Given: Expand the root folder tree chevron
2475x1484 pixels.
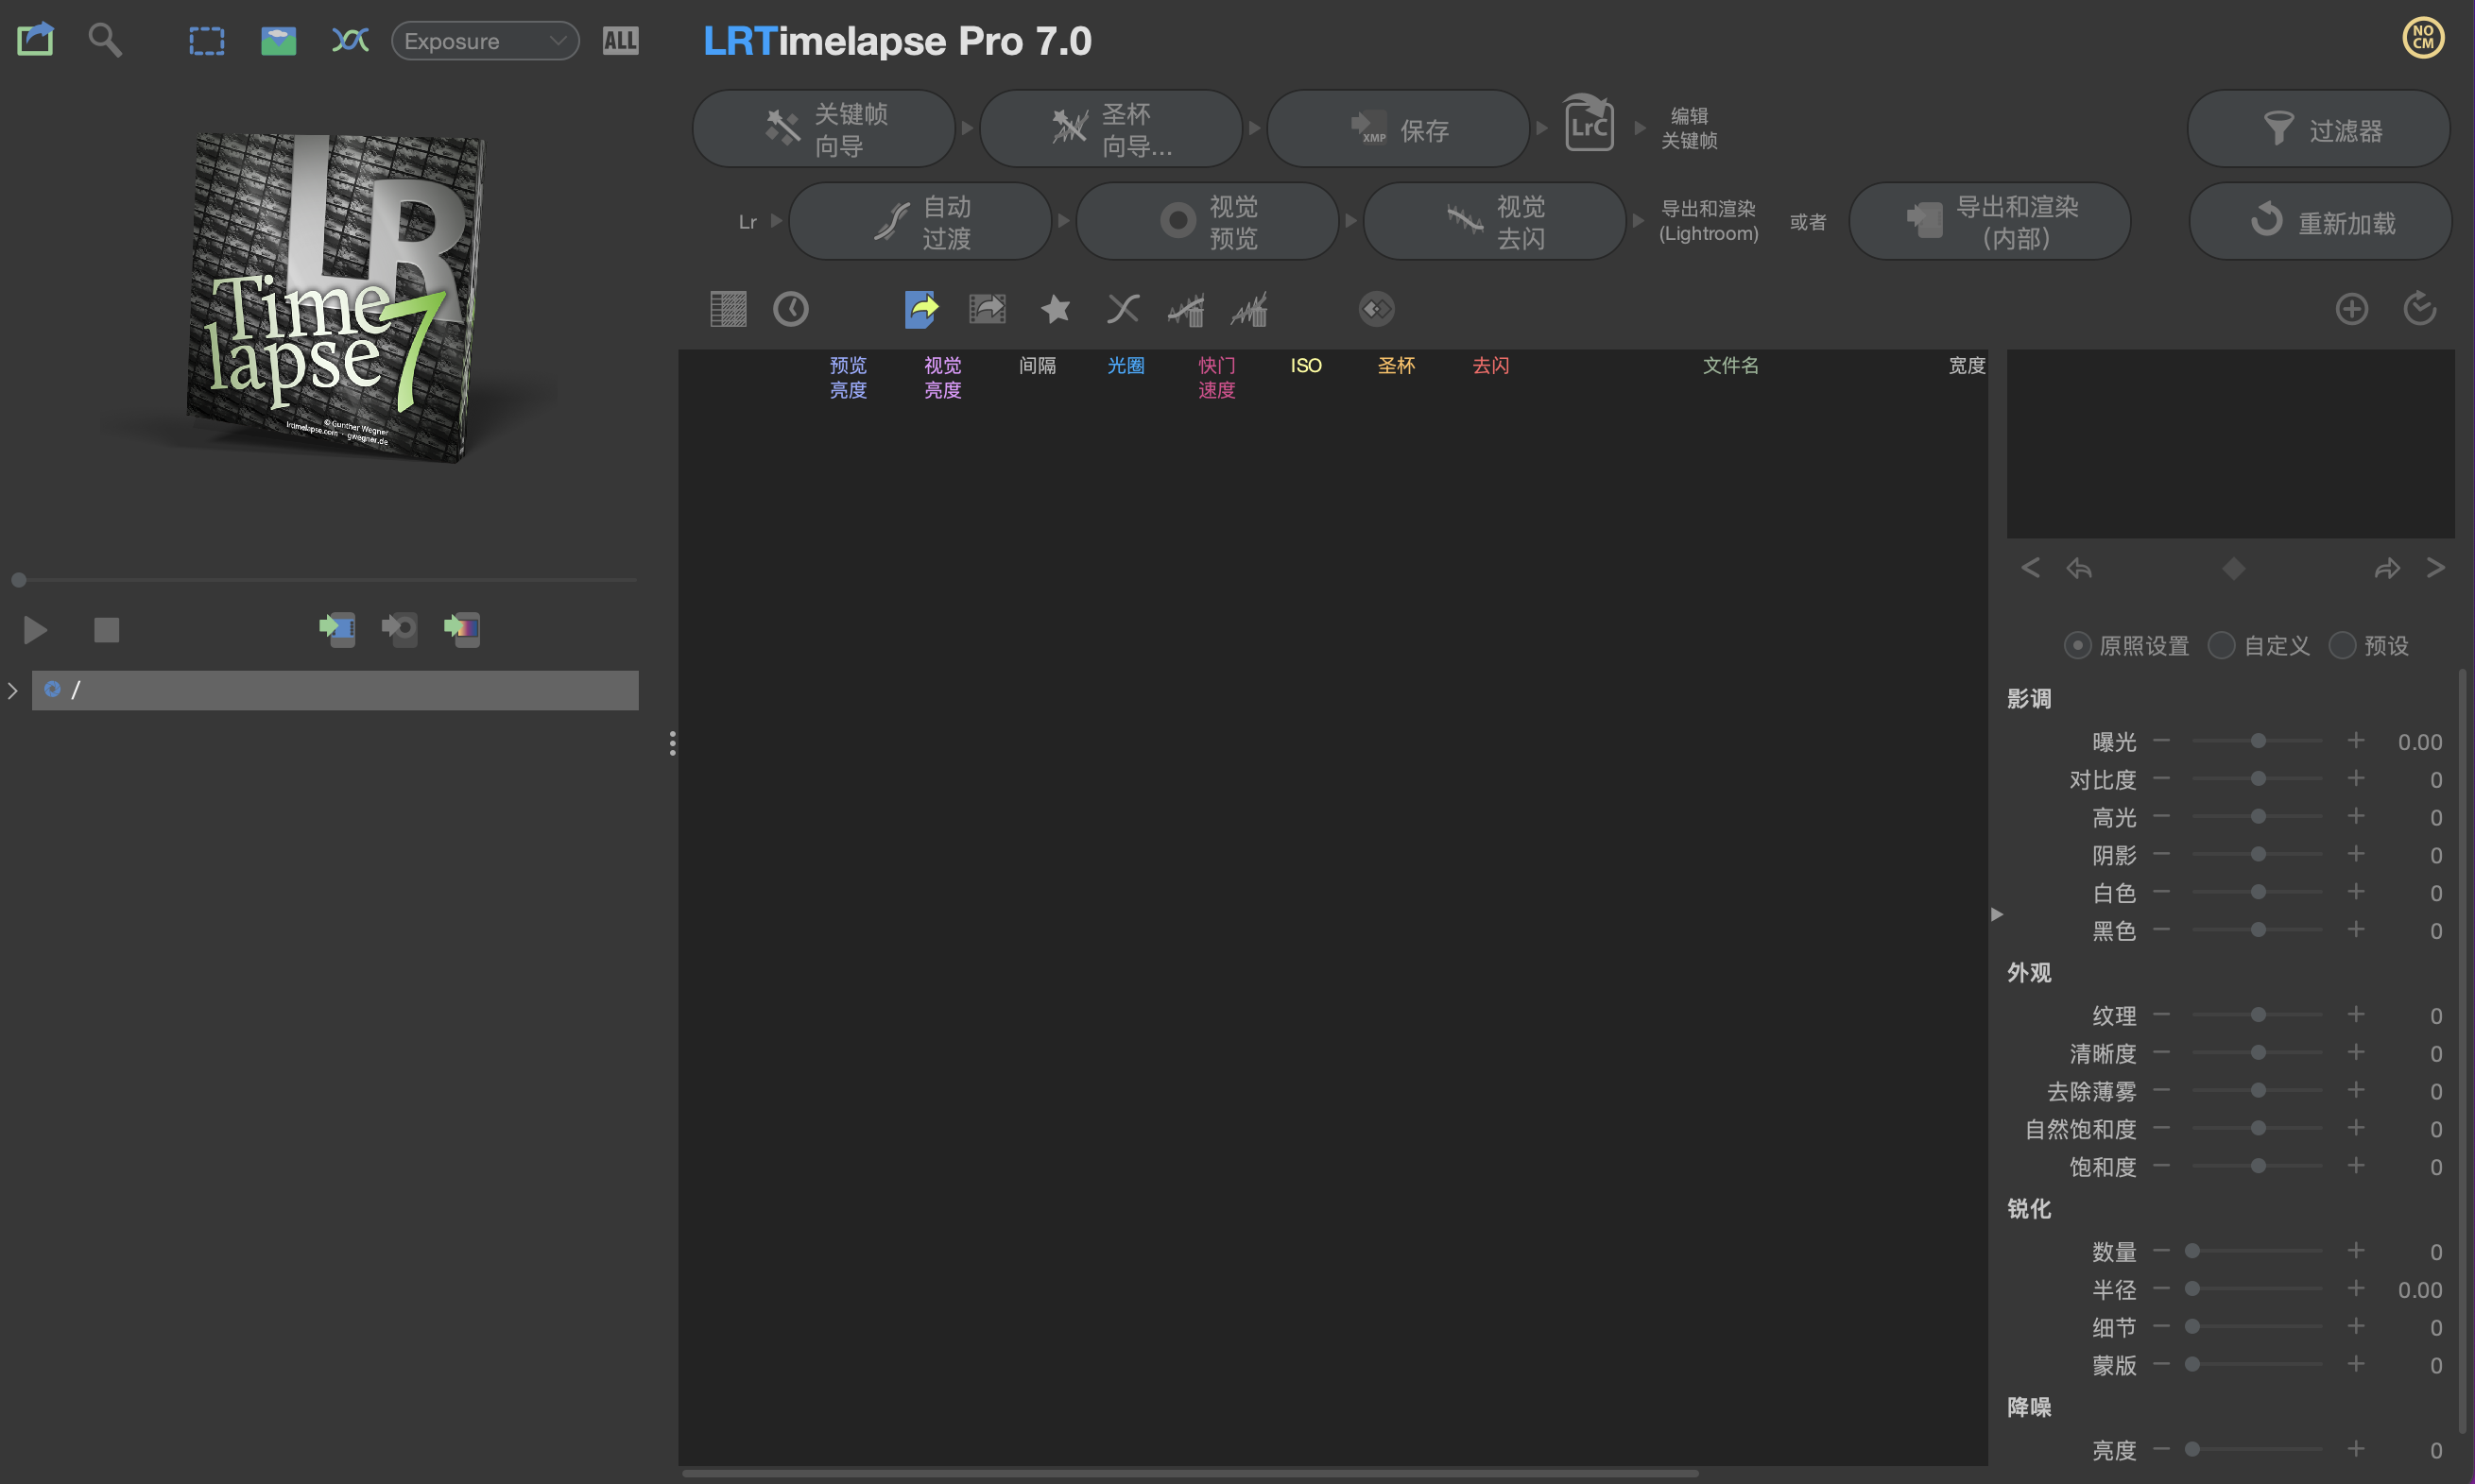Looking at the screenshot, I should click(x=13, y=690).
